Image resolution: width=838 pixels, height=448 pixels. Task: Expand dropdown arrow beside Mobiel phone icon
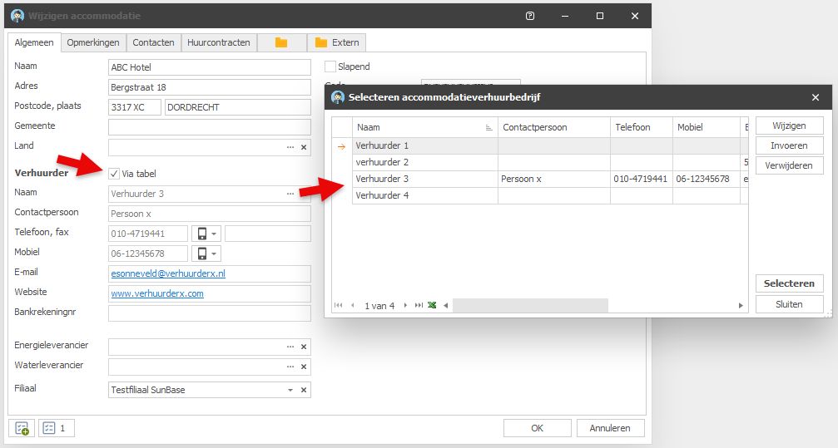(x=214, y=254)
